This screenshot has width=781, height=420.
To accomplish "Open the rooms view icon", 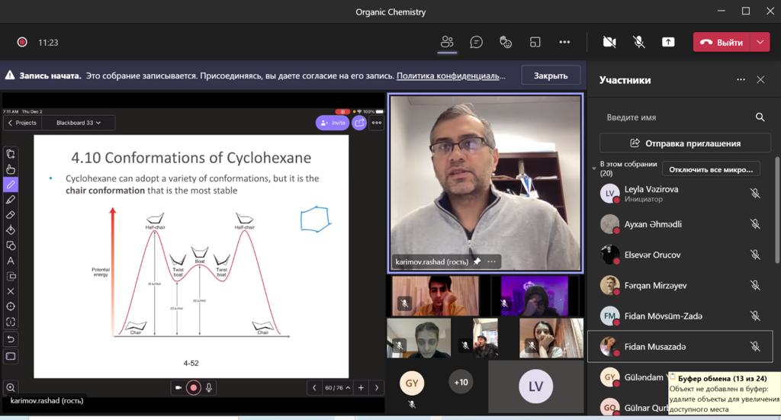I will pos(535,42).
